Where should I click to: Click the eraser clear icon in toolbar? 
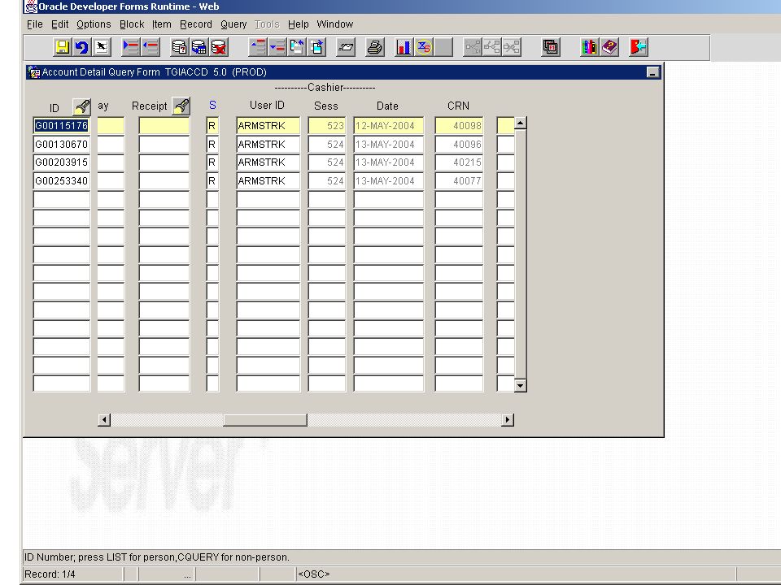point(346,47)
